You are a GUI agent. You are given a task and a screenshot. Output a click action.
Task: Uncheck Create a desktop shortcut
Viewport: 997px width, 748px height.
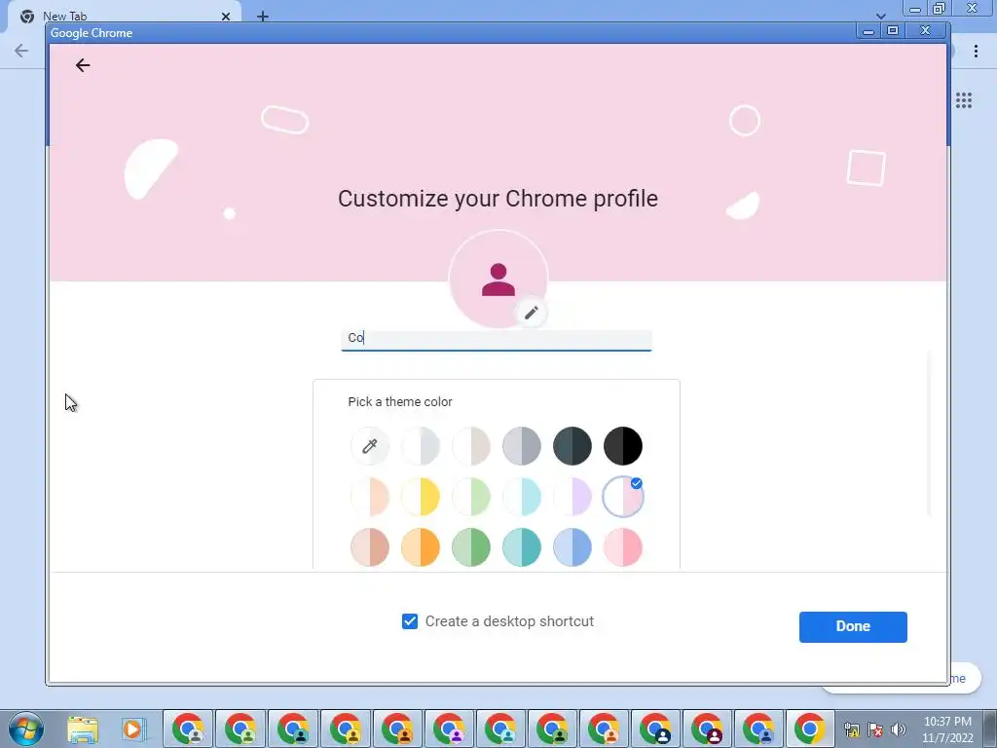point(410,621)
